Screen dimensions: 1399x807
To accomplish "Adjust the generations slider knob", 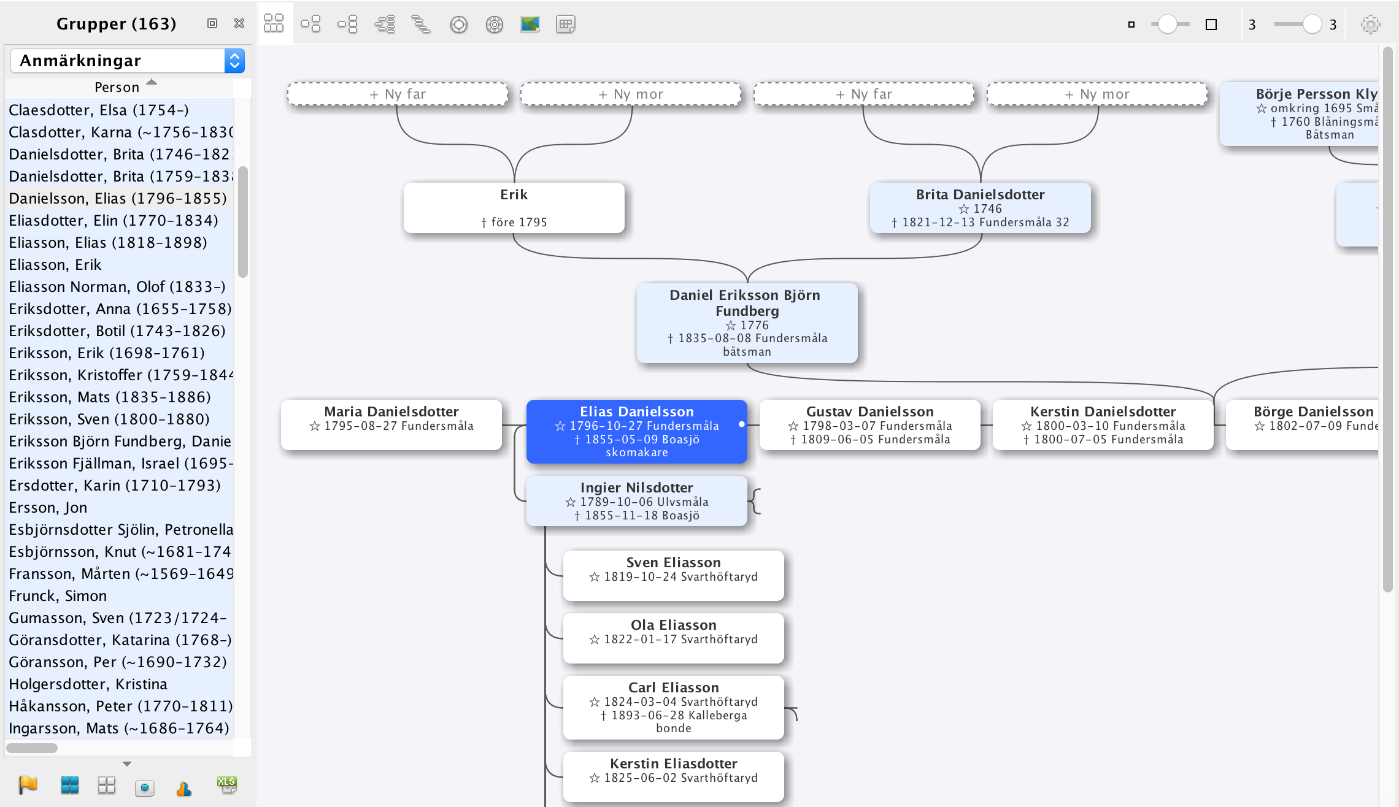I will click(x=1312, y=25).
